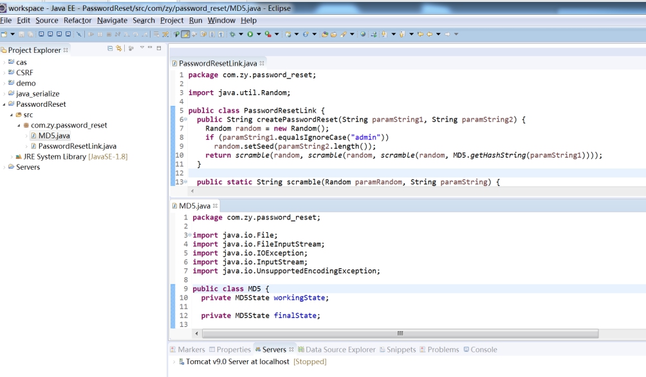Toggle Block Selection Mode toolbar icon
646x377 pixels.
(212, 34)
